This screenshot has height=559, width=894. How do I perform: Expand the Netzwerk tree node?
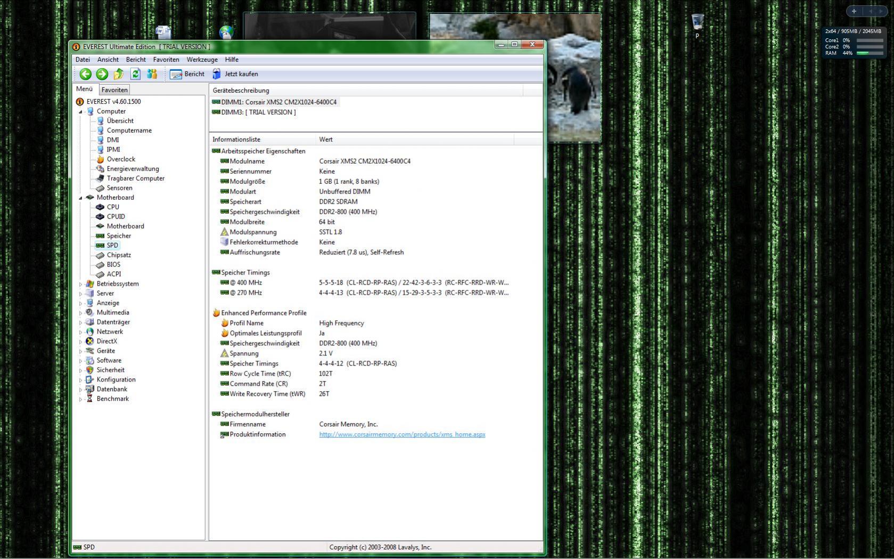pyautogui.click(x=81, y=332)
